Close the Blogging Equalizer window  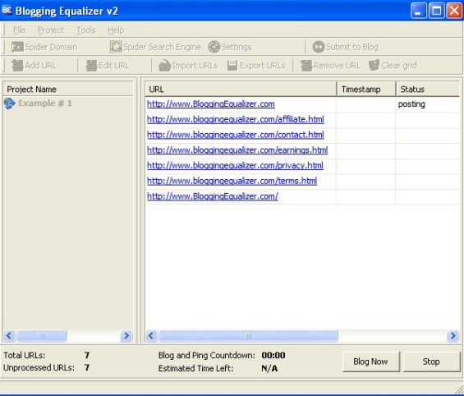coord(454,11)
